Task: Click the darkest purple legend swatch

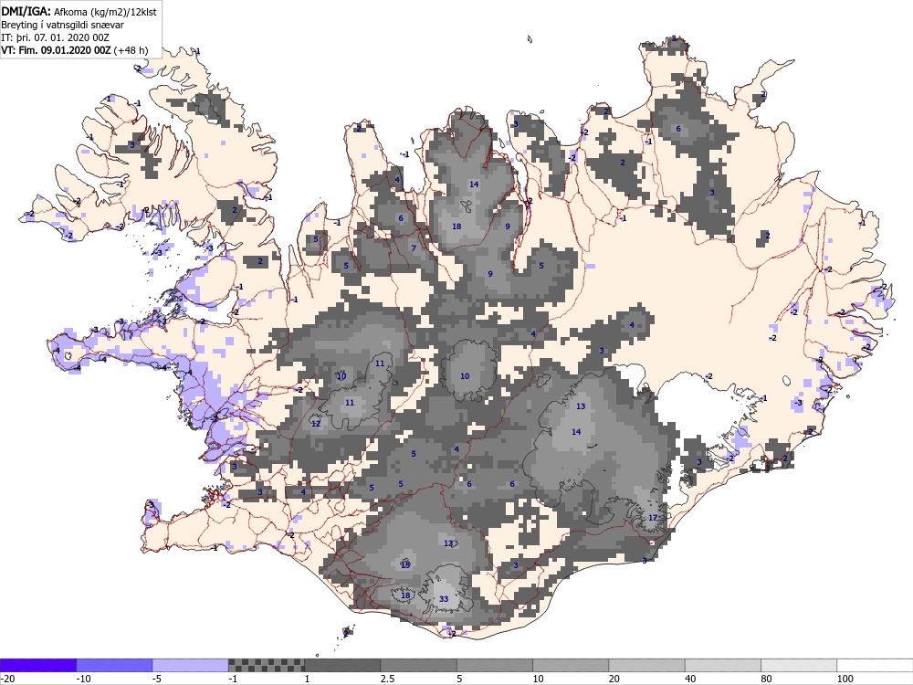Action: coord(37,665)
